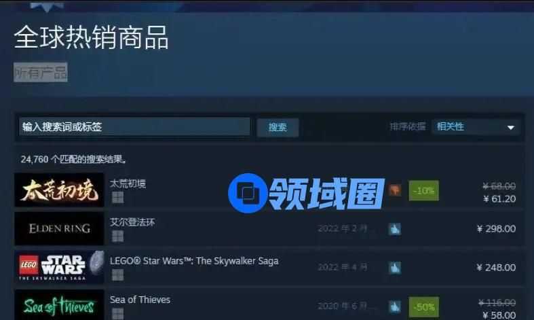Image resolution: width=534 pixels, height=320 pixels.
Task: Open the LEGO Star Wars thumbnail image
Action: [59, 267]
